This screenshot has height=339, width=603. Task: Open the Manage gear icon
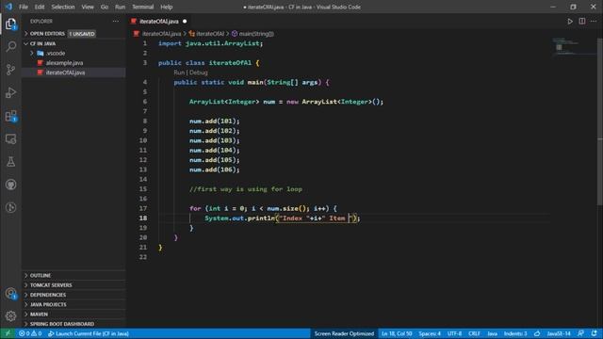click(x=10, y=316)
